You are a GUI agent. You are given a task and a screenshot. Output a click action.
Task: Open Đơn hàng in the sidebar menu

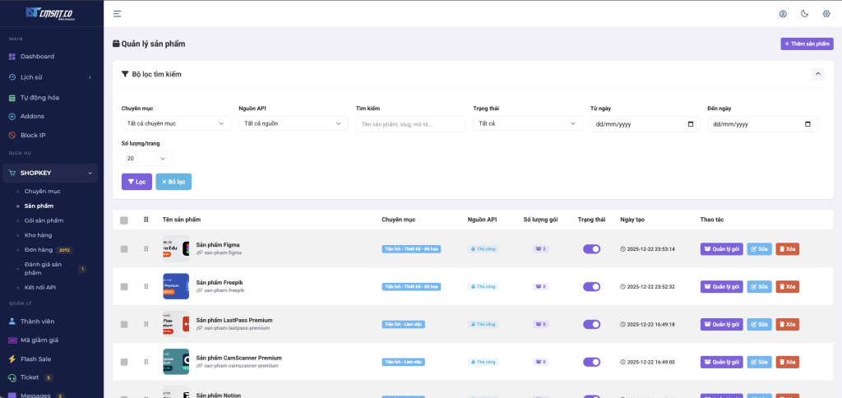pos(39,250)
